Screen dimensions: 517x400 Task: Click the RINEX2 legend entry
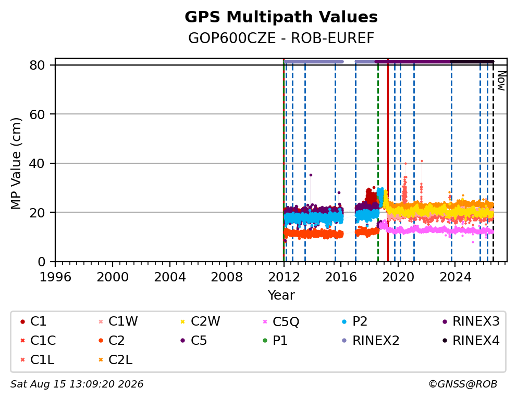[371, 341]
